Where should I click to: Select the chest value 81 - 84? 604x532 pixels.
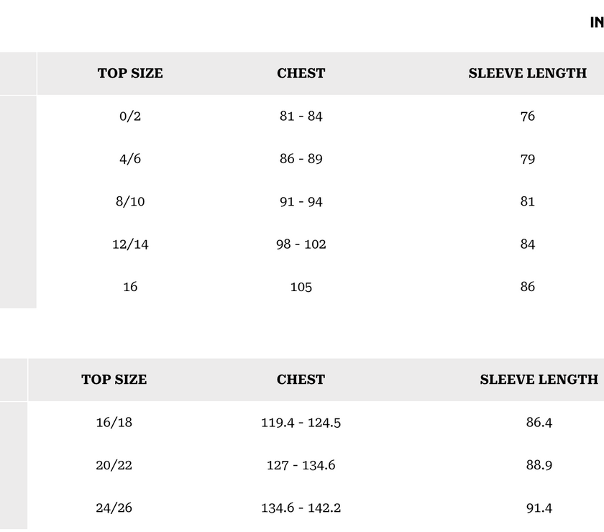pos(301,116)
